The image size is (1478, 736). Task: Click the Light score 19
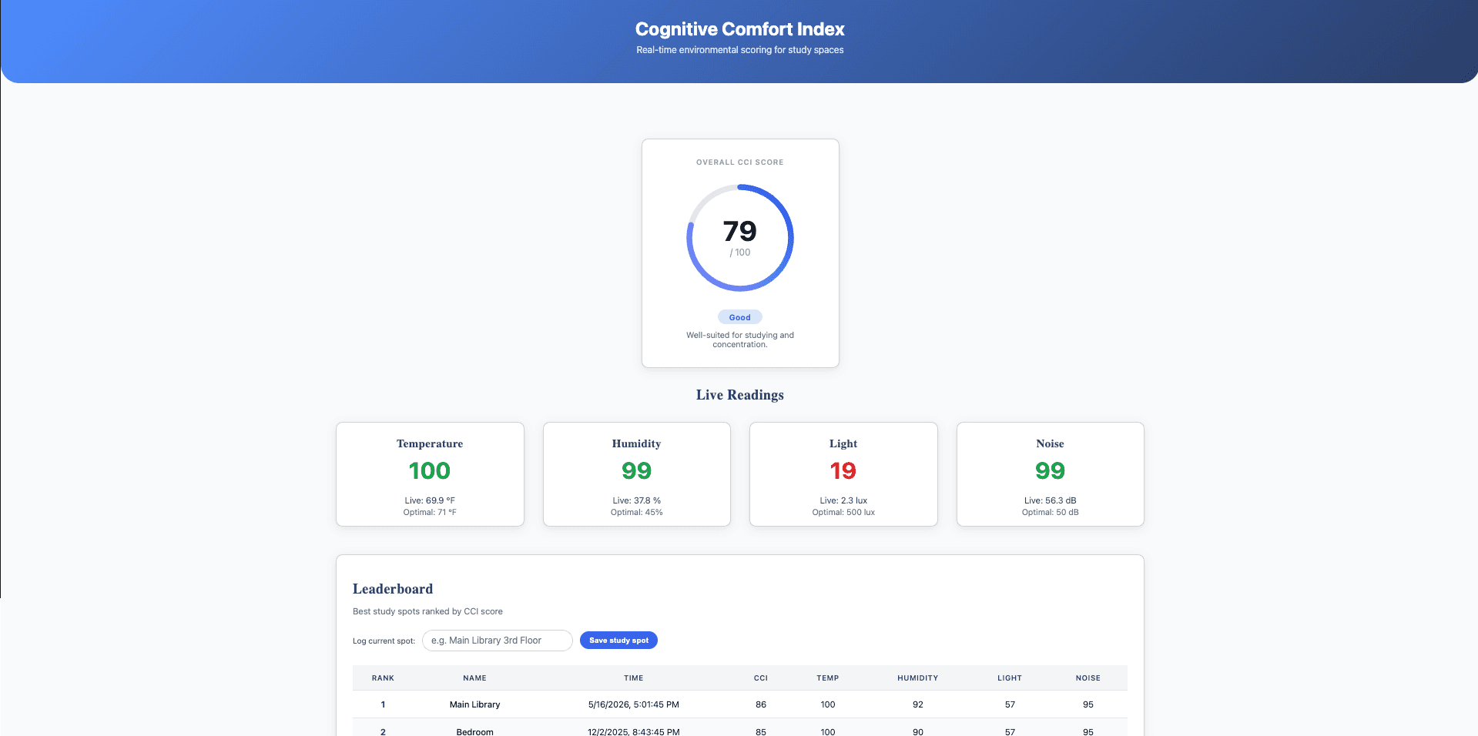pos(843,470)
